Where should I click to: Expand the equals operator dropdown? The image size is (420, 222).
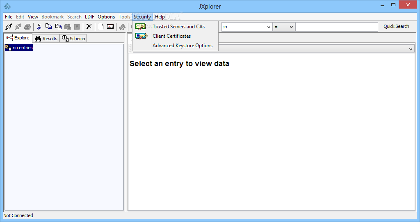(291, 27)
